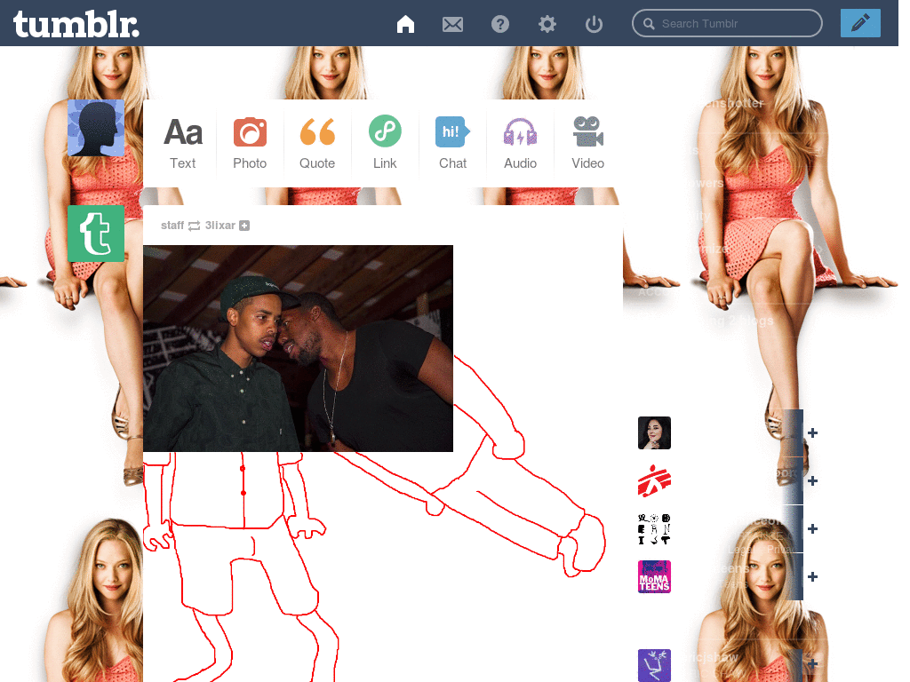Open the photo of two men
The width and height of the screenshot is (910, 682).
tap(298, 348)
